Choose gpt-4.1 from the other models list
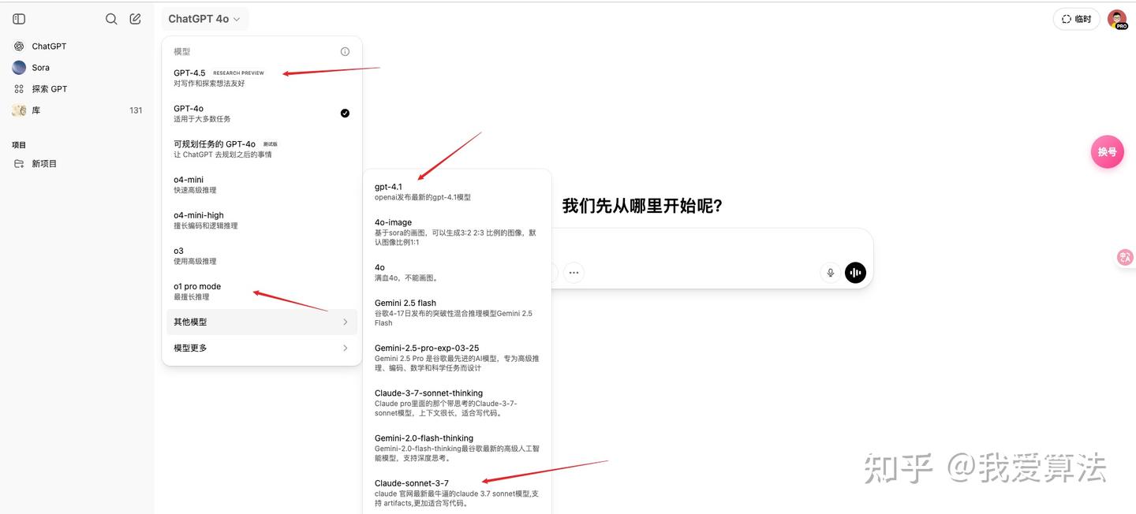 (457, 192)
